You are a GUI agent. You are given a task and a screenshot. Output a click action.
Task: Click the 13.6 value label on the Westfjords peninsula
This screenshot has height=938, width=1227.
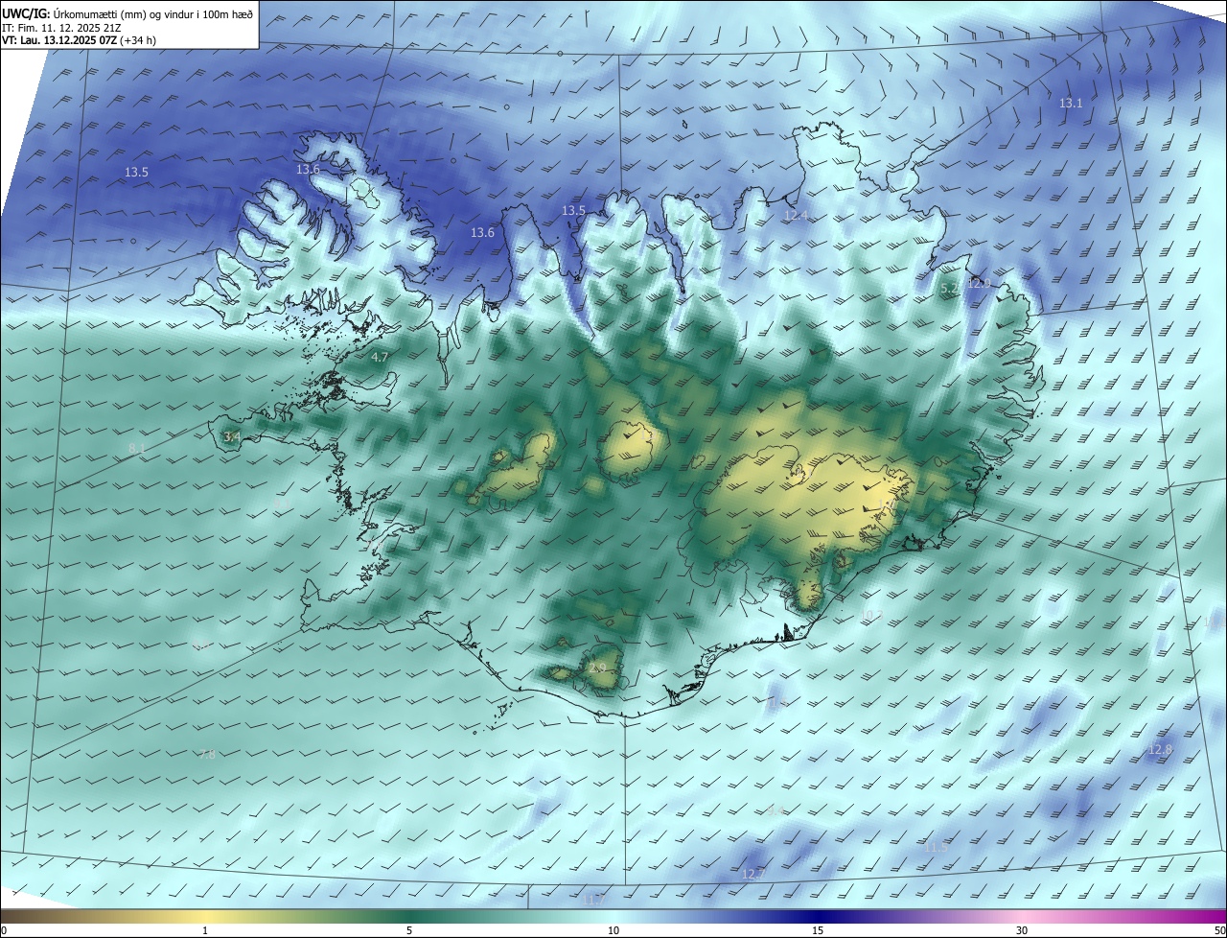tap(308, 169)
